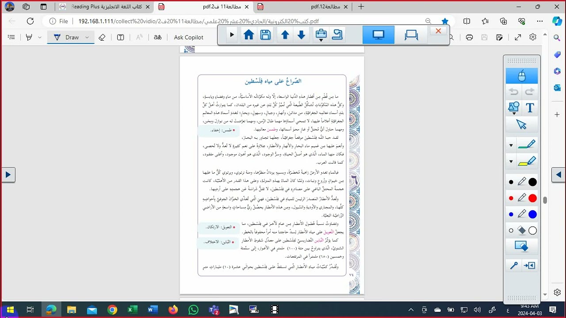Click the blue arrow tab on the right screen edge
The image size is (566, 318).
tap(558, 175)
